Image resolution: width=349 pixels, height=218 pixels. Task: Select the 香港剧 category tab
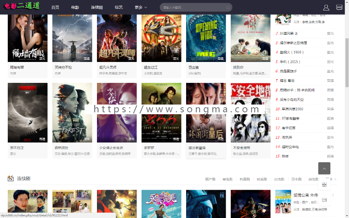(227, 179)
